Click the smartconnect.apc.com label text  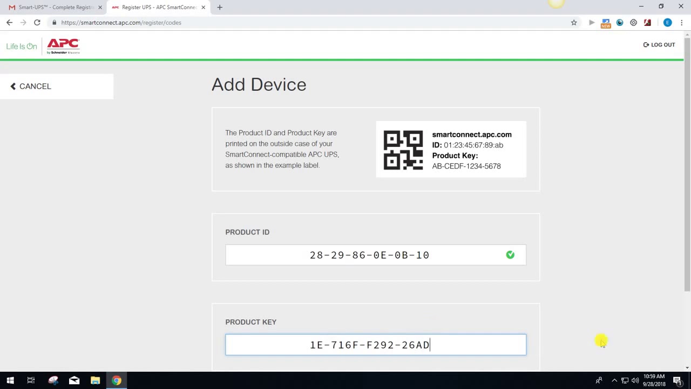pos(472,135)
